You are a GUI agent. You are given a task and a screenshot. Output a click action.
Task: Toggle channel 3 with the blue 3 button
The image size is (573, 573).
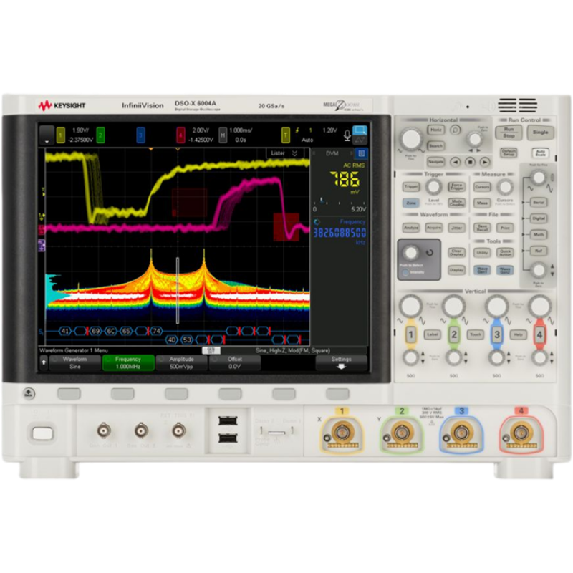point(496,334)
